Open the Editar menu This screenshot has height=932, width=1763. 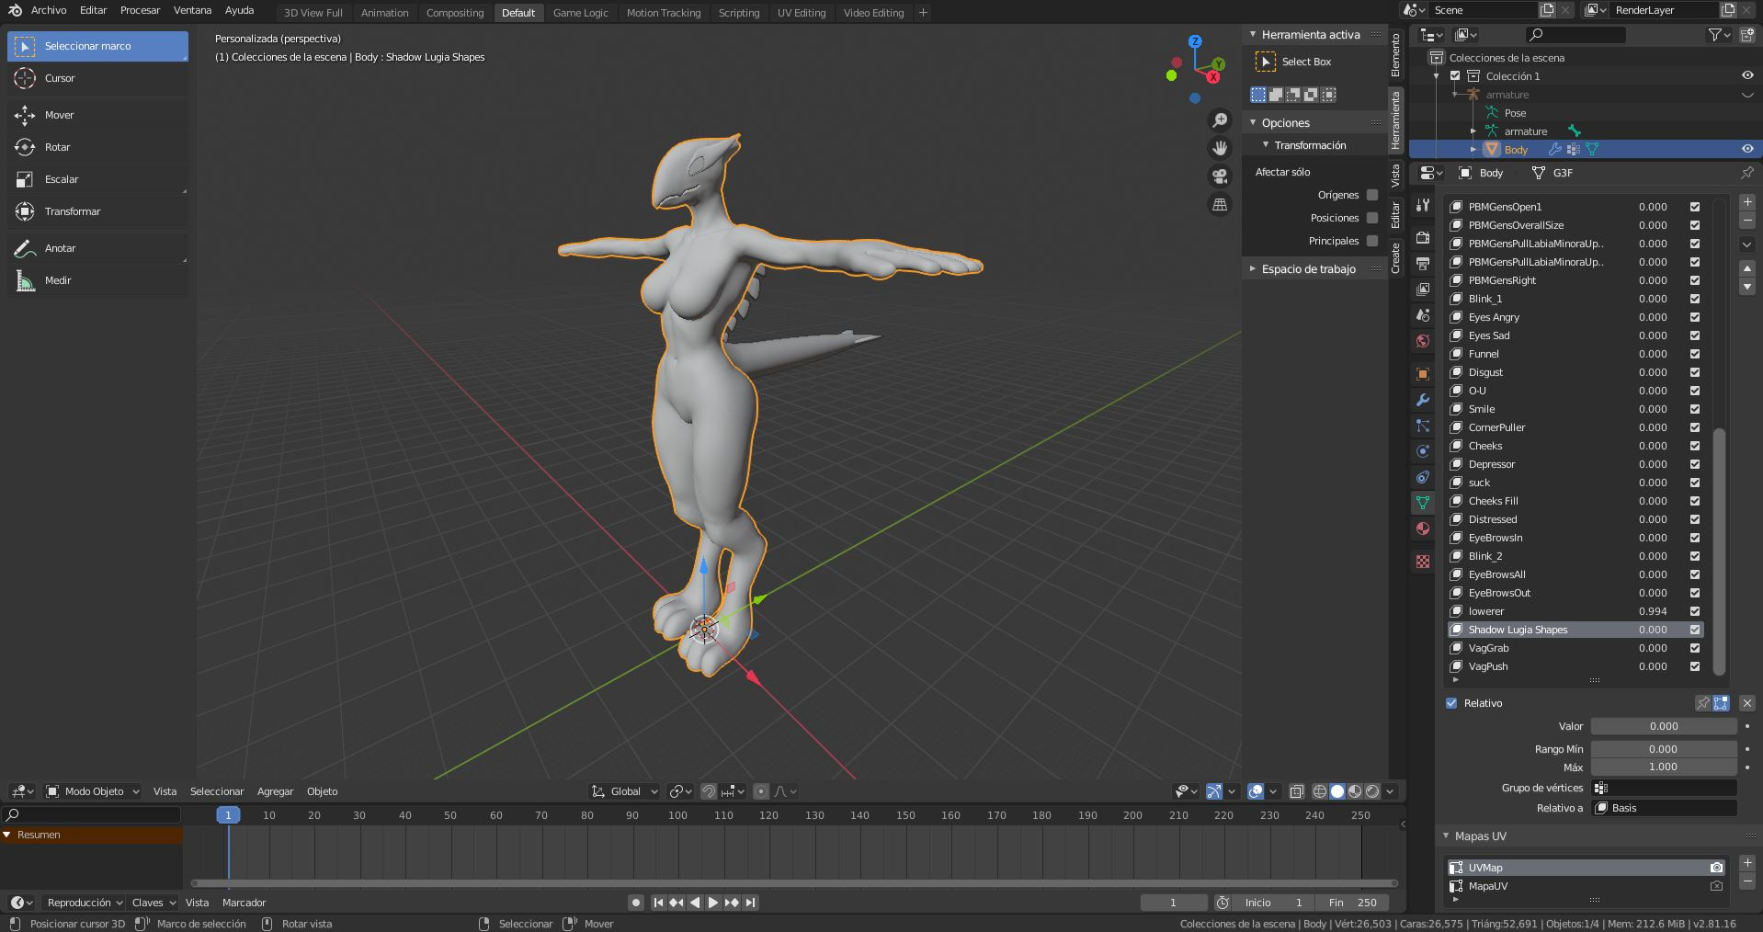[x=94, y=10]
